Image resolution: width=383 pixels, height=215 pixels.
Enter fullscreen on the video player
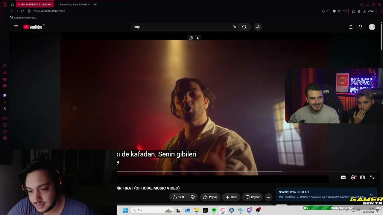tap(372, 177)
